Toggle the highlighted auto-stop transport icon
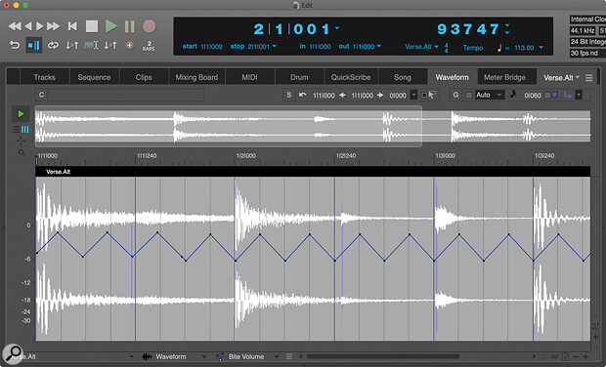606x367 pixels. point(33,46)
